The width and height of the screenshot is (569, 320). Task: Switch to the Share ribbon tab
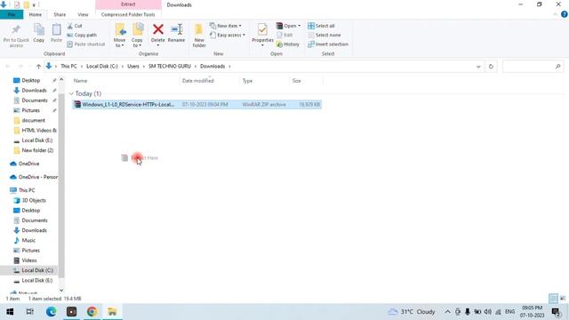point(60,14)
